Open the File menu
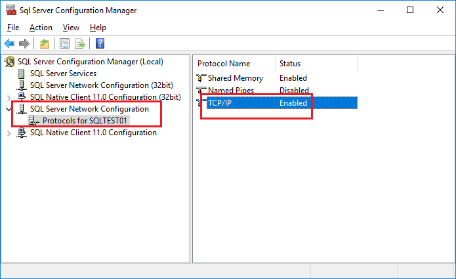Screen dimensions: 456x279 click(14, 28)
